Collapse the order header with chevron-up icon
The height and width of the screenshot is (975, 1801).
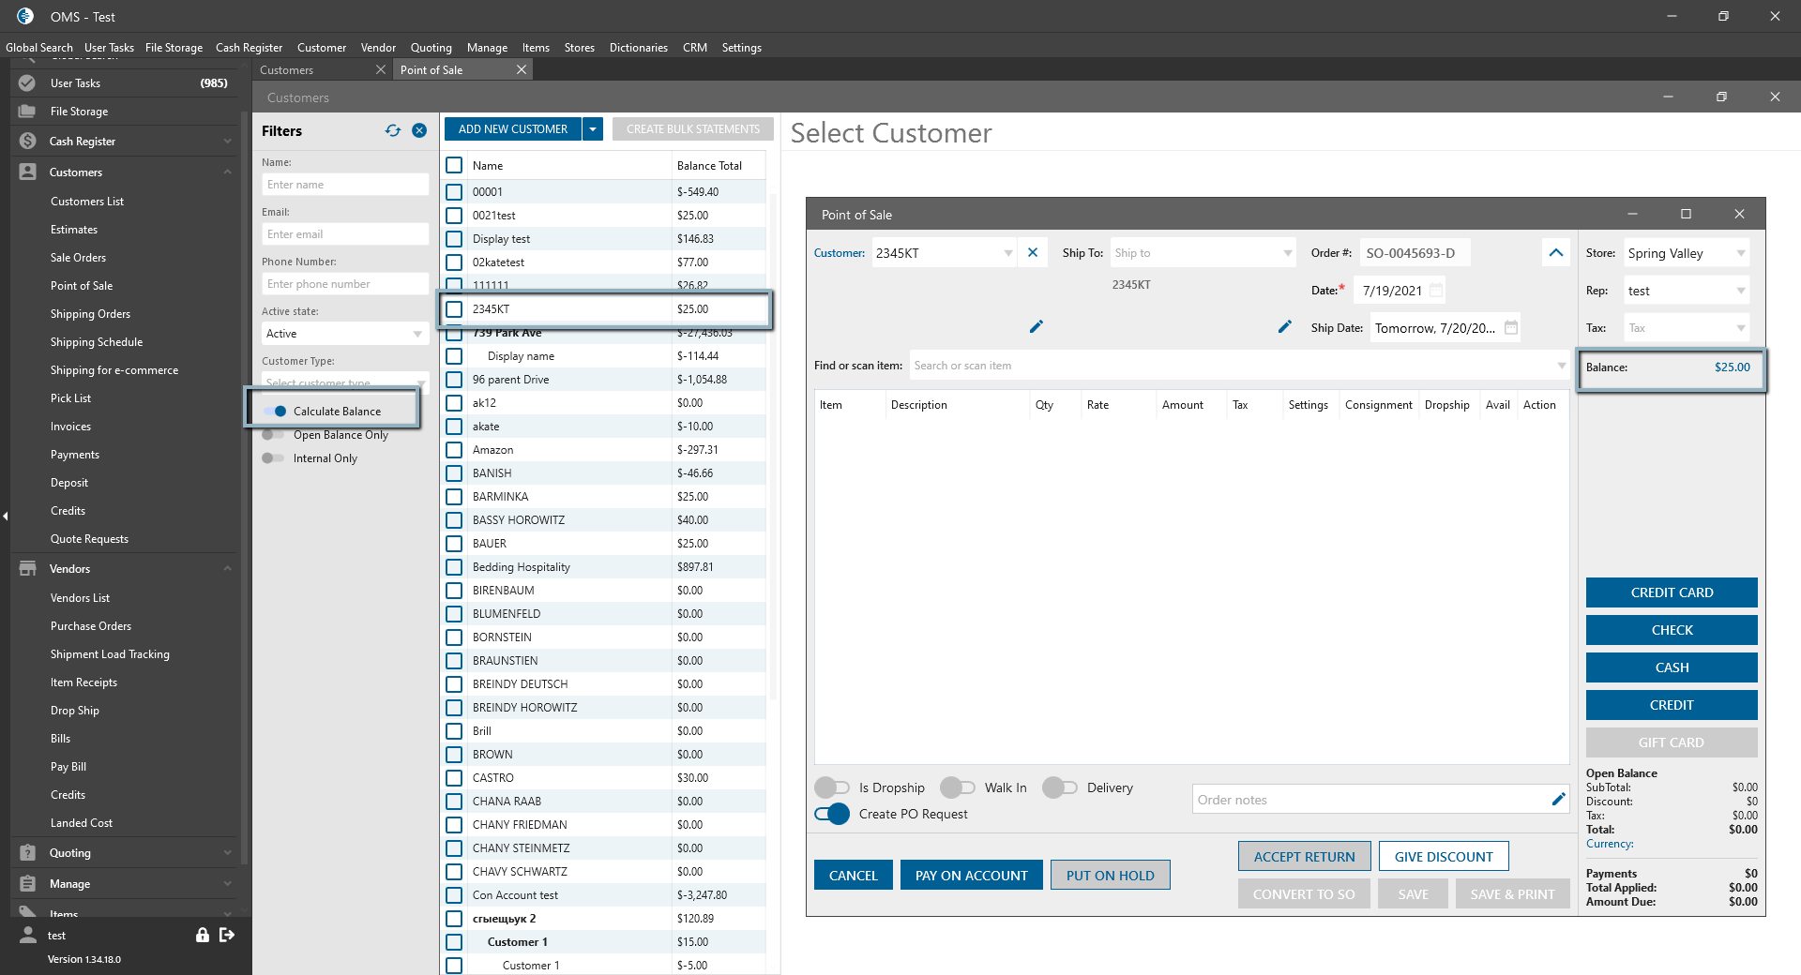[x=1555, y=253]
